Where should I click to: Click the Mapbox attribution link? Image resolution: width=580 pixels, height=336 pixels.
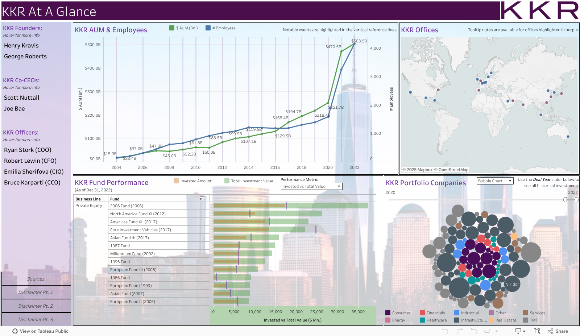point(417,170)
